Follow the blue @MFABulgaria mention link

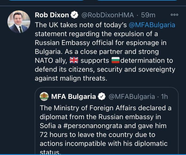click(x=152, y=25)
